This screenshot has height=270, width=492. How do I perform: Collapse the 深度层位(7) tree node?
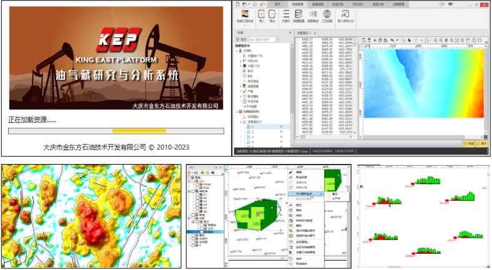tap(241, 122)
